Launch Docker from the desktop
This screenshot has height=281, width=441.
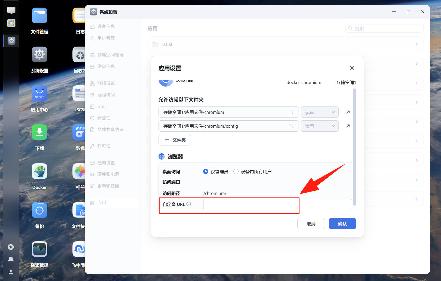tap(39, 171)
